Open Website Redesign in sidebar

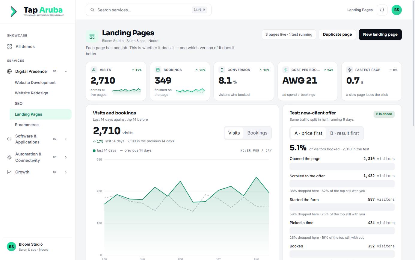click(41, 93)
